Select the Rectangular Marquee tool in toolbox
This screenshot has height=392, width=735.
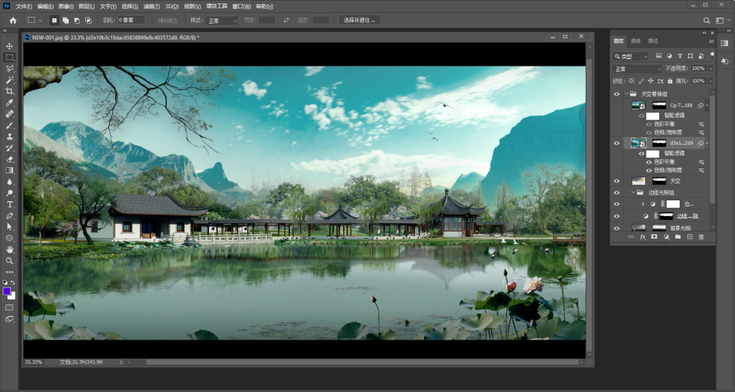coord(10,58)
